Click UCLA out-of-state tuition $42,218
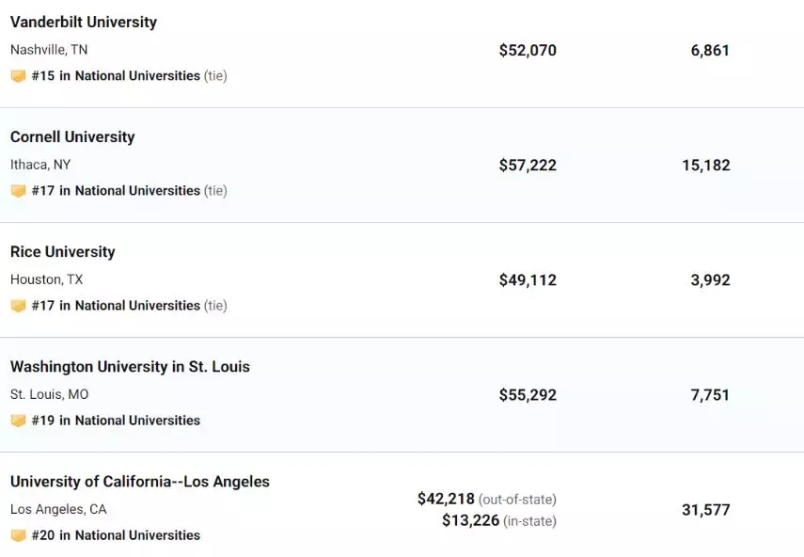Image resolution: width=804 pixels, height=557 pixels. pyautogui.click(x=446, y=499)
